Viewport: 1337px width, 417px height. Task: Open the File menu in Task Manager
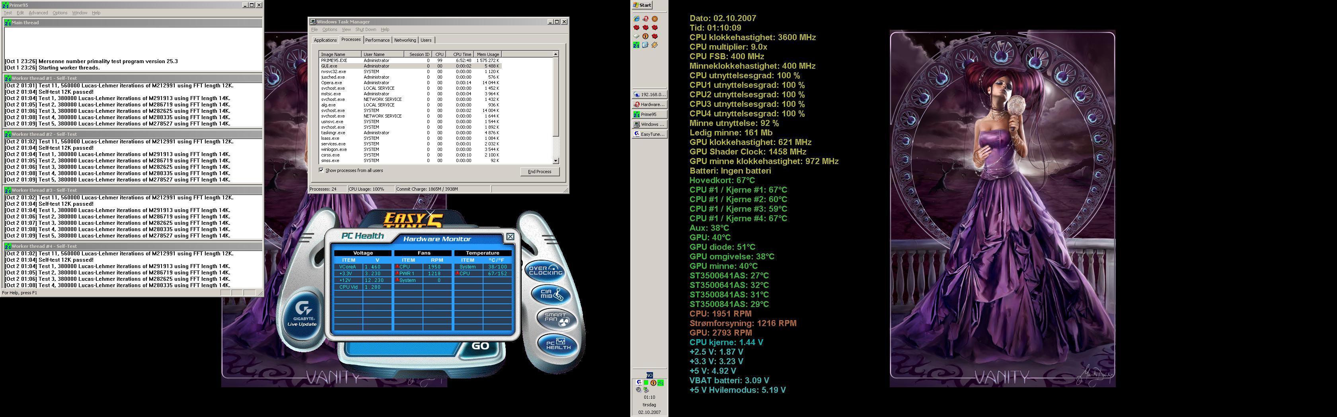(x=314, y=29)
